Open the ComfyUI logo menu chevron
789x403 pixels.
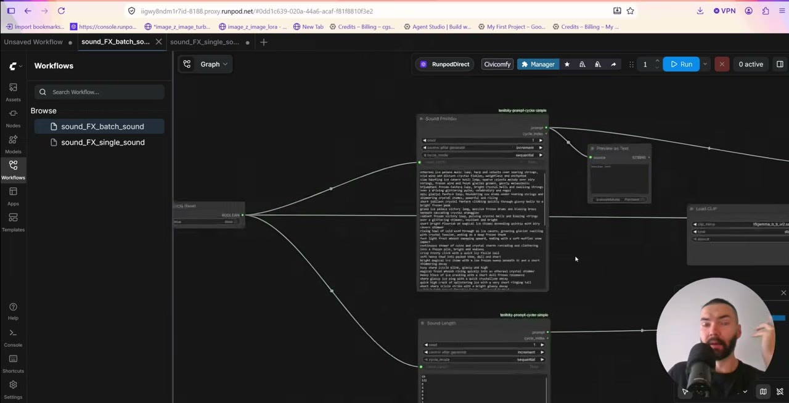21,66
